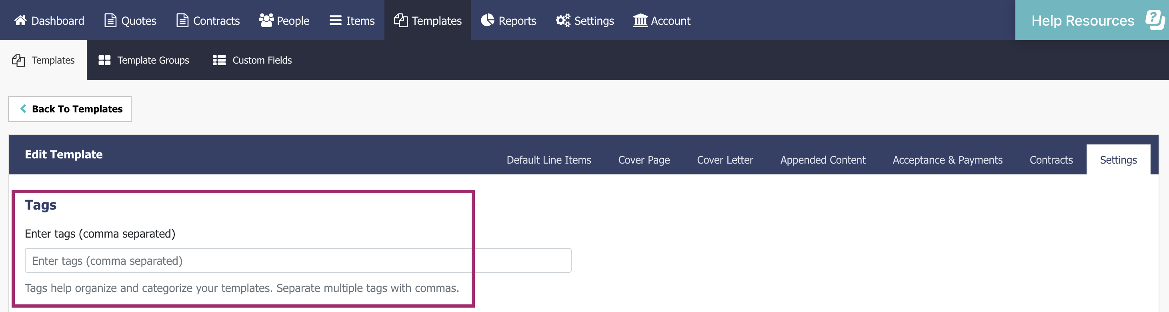The image size is (1169, 312).
Task: Go to the Quotes section label
Action: click(x=139, y=21)
